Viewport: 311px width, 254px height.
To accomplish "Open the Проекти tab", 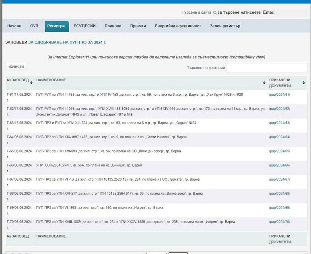I will point(138,26).
